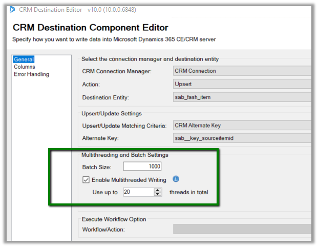Viewport: 318px width, 247px height.
Task: Toggle the Enable Multithreaded Writing checkbox
Action: (86, 180)
